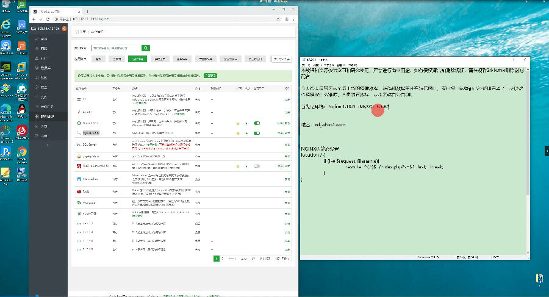549x297 pixels.
Task: Click the SQL Server row action link
Action: 287,145
